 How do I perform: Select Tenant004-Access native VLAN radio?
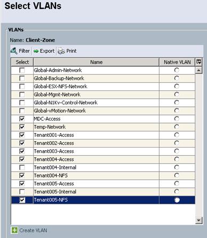tap(177, 159)
